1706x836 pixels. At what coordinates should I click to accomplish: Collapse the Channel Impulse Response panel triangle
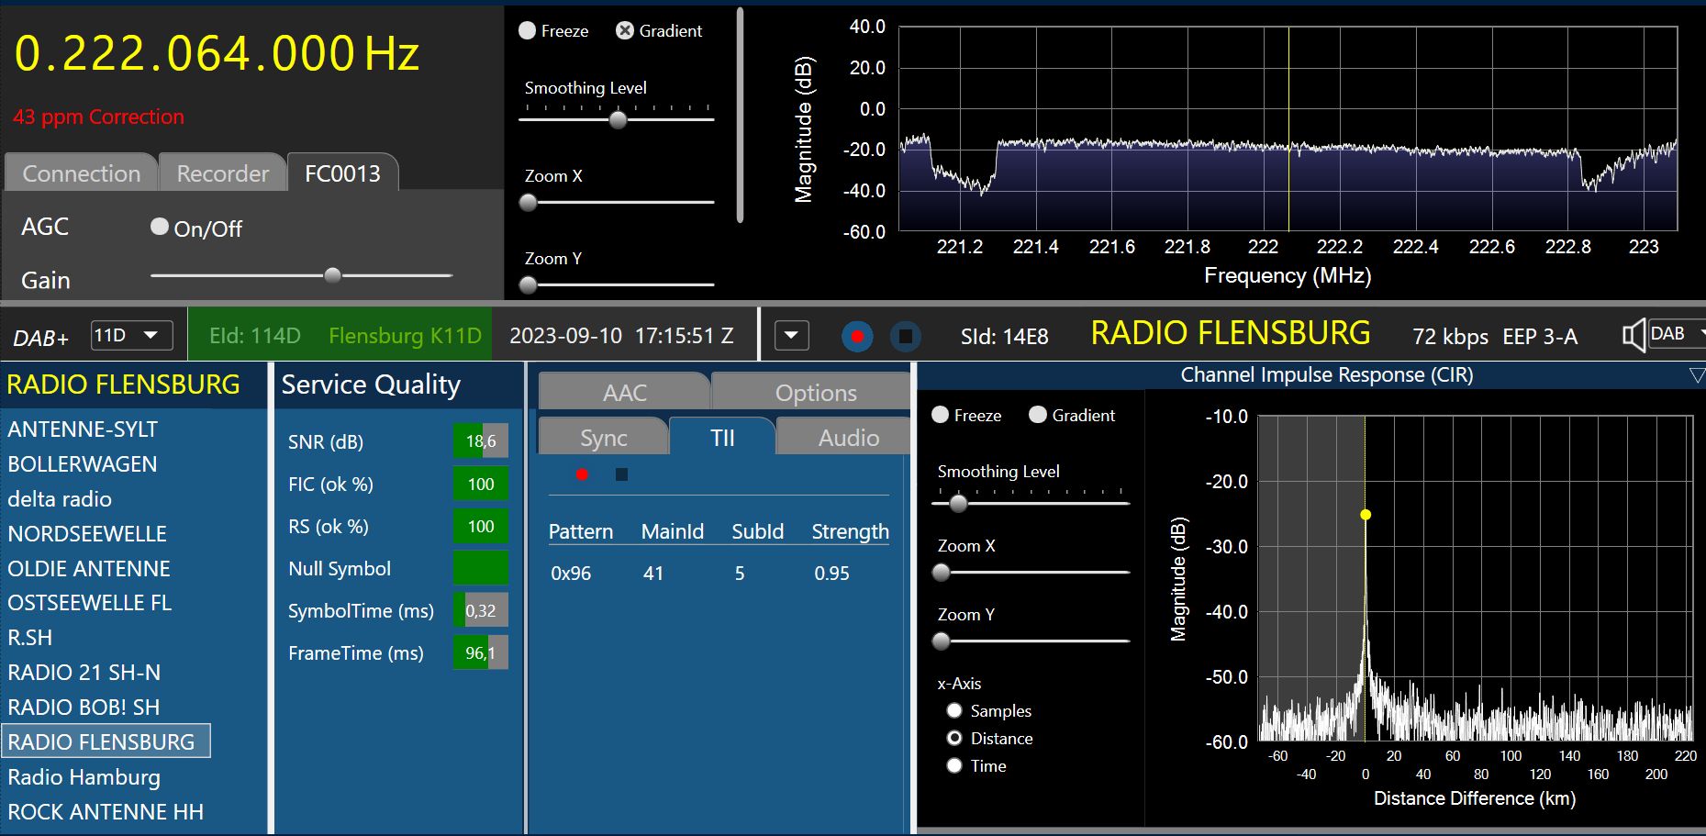[x=1696, y=375]
